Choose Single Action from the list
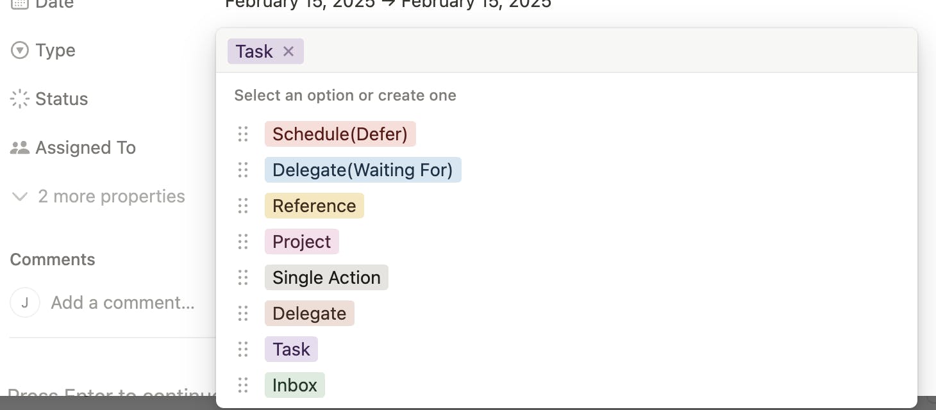The height and width of the screenshot is (410, 936). (326, 277)
